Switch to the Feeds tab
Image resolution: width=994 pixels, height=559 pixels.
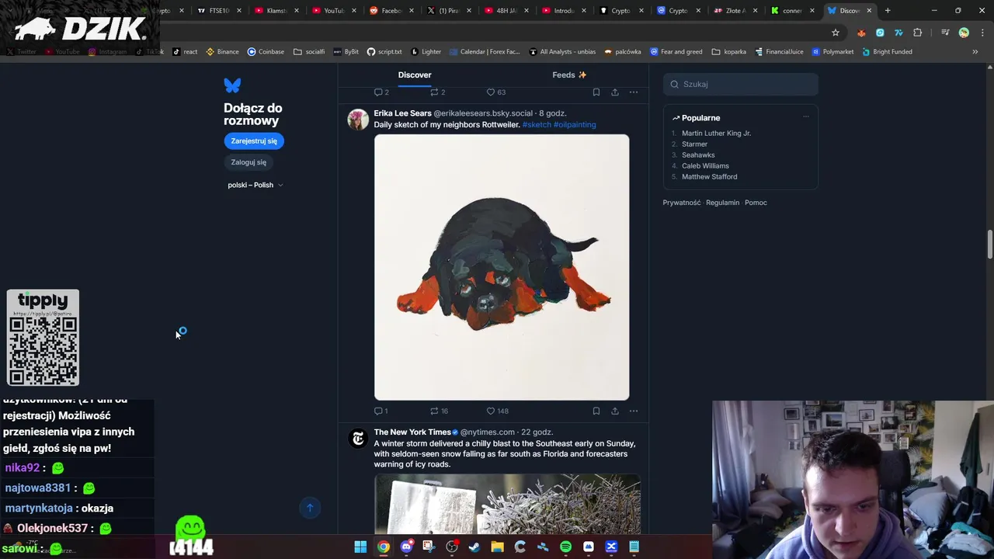pyautogui.click(x=569, y=75)
